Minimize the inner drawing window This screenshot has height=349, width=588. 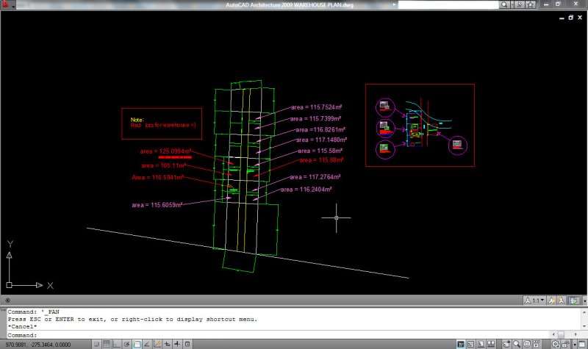point(562,18)
